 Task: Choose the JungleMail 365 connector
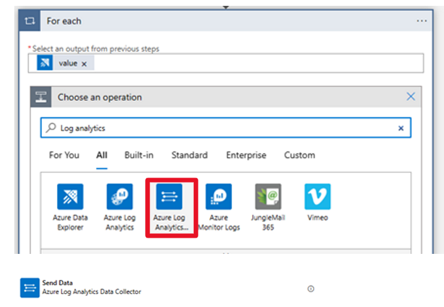pyautogui.click(x=268, y=207)
